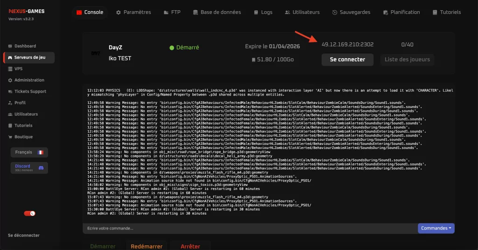Click the Planification calendar icon
The width and height of the screenshot is (478, 250).
(x=385, y=13)
